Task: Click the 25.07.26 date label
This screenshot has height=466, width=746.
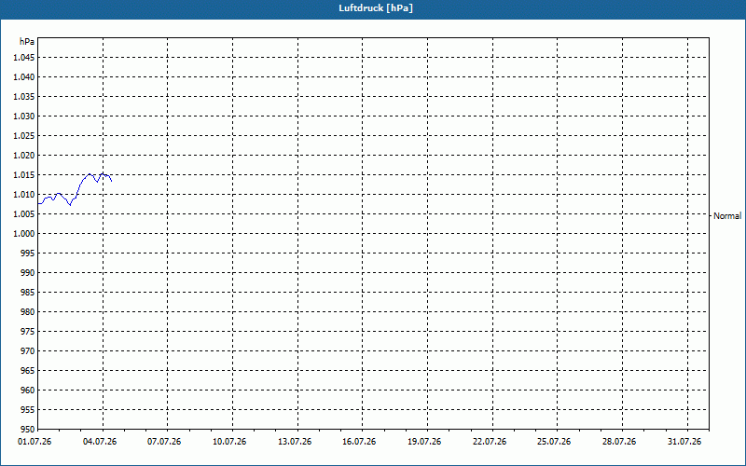Action: coord(554,442)
